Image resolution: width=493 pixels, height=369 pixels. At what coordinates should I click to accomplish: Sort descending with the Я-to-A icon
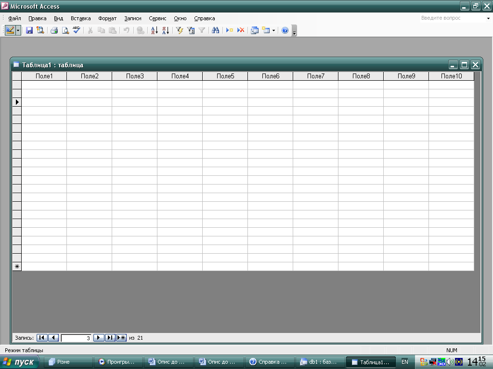(166, 30)
